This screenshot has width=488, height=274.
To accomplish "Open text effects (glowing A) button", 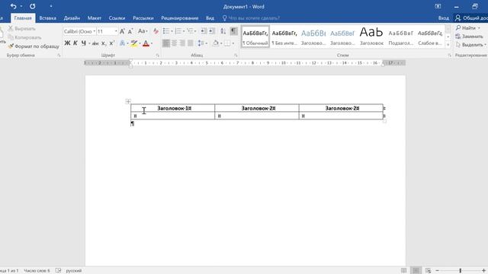I will (122, 43).
